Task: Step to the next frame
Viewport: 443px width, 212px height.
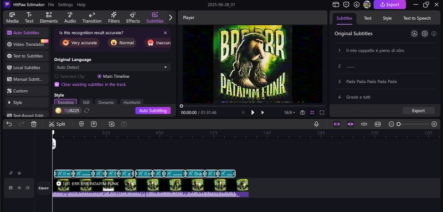Action: [262, 113]
